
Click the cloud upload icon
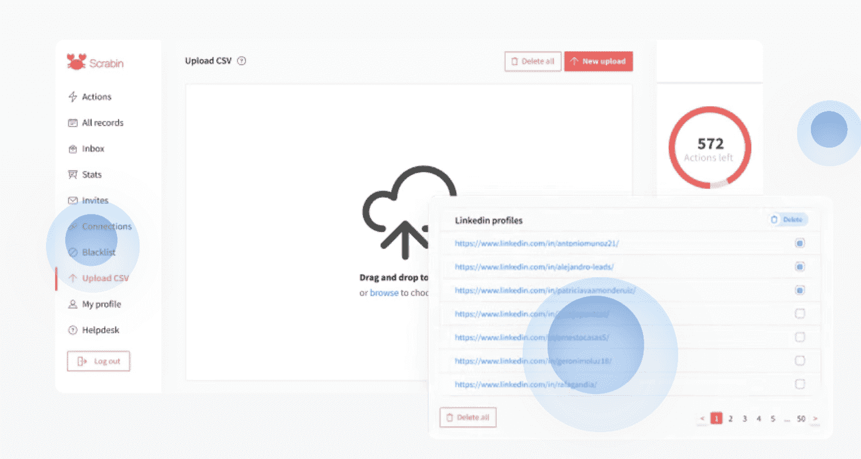(x=409, y=212)
